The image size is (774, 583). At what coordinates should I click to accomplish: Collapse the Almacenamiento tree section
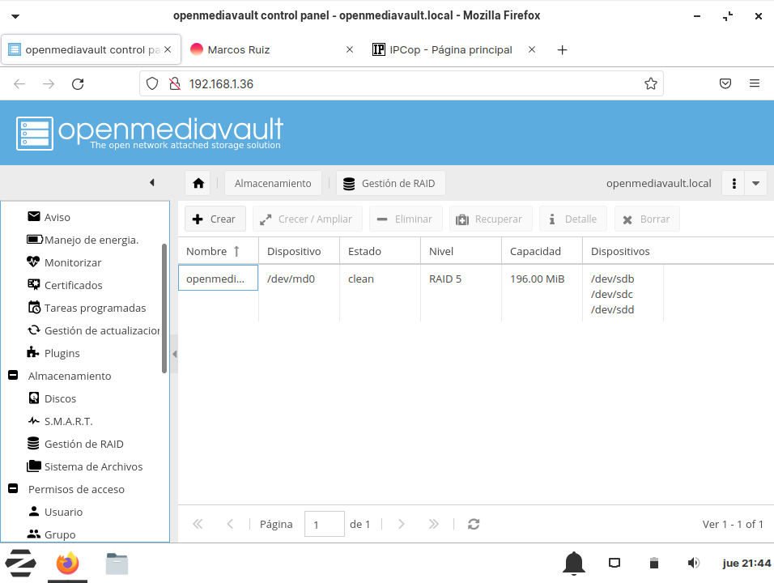point(13,376)
